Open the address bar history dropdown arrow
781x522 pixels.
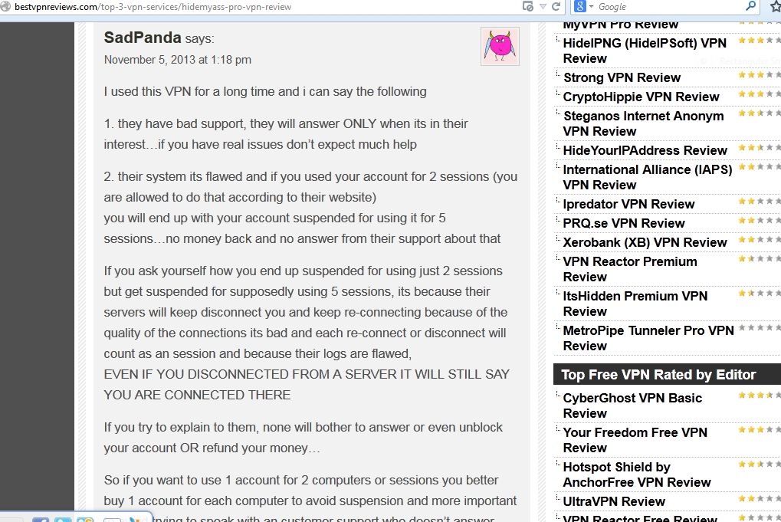point(543,6)
